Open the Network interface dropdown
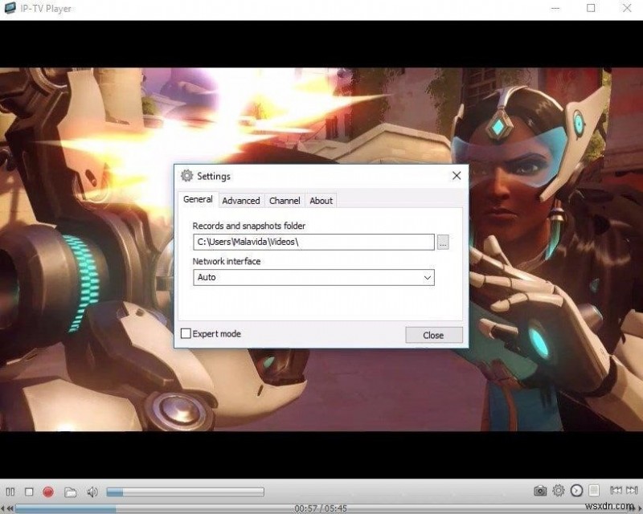 pyautogui.click(x=427, y=277)
